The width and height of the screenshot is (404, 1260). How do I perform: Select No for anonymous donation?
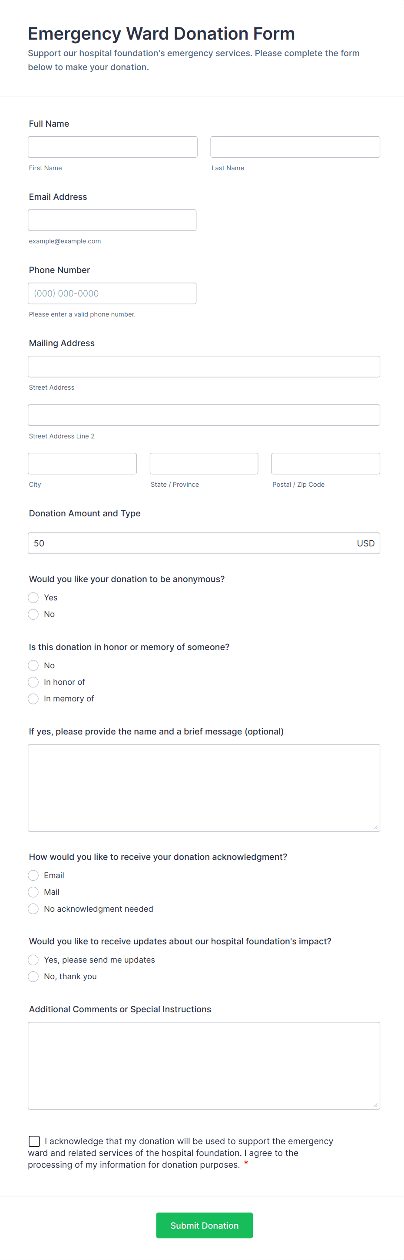pyautogui.click(x=33, y=614)
